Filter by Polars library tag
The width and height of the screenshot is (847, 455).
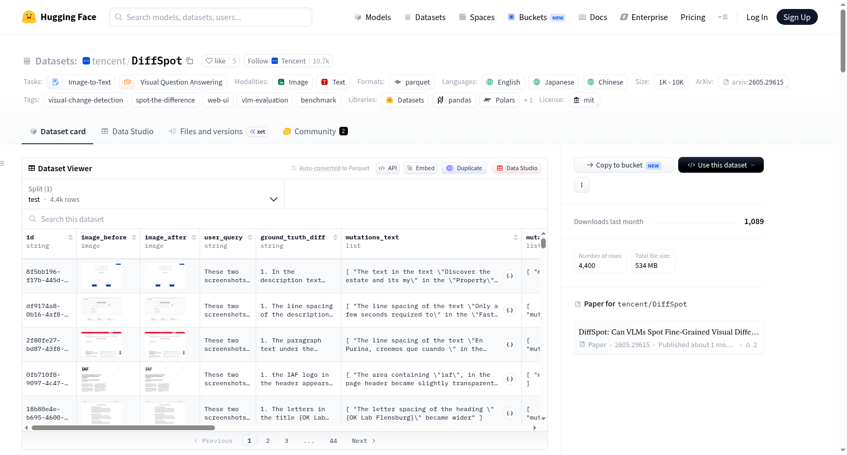pyautogui.click(x=499, y=100)
